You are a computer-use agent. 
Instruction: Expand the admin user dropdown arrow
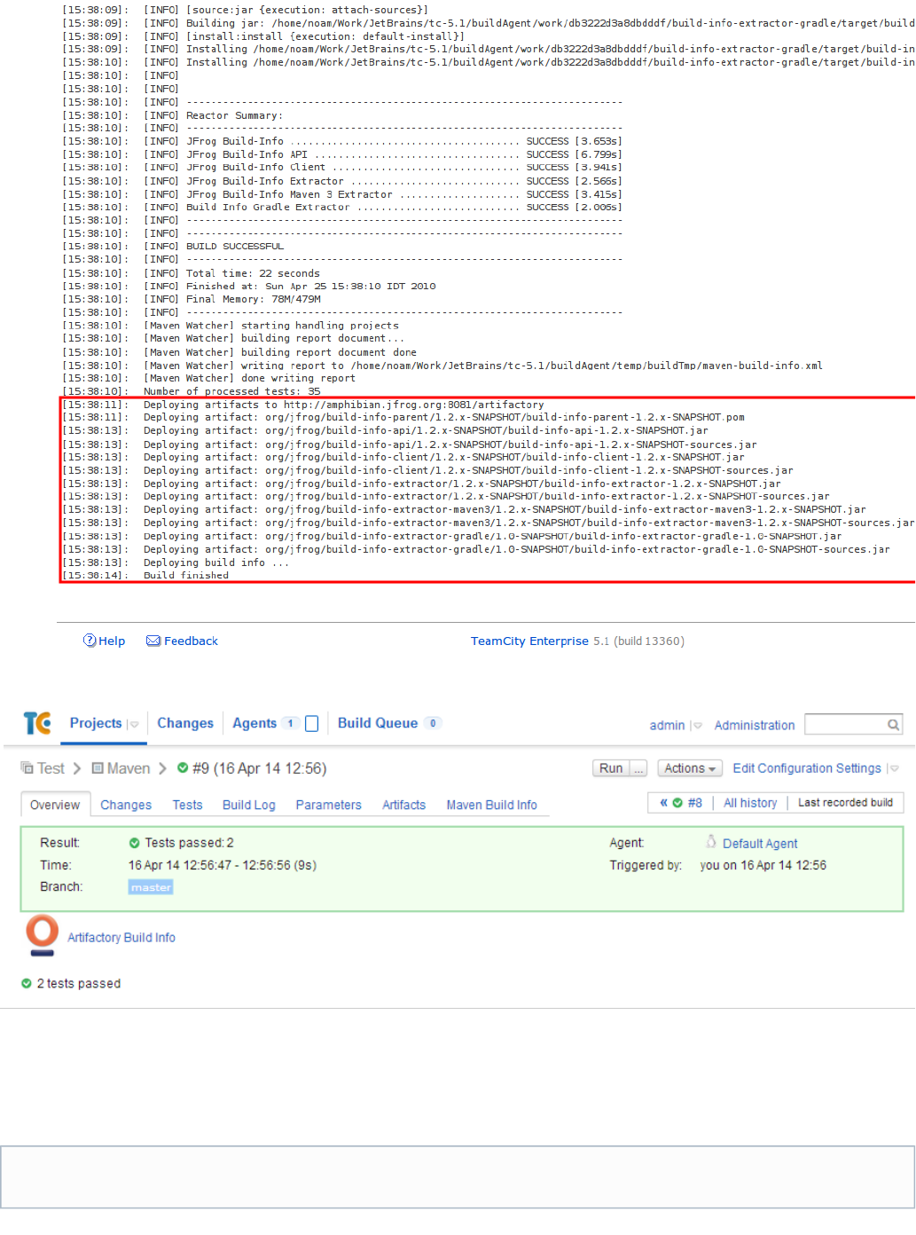click(698, 726)
